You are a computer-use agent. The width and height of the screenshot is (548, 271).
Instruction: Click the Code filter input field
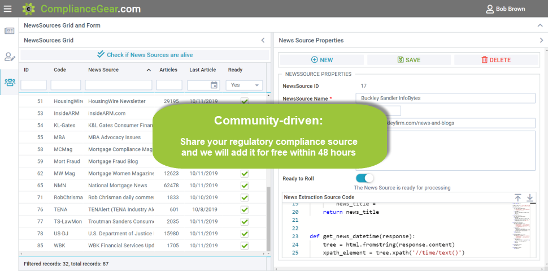(66, 85)
